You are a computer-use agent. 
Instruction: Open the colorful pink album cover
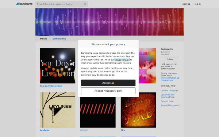pos(147,66)
